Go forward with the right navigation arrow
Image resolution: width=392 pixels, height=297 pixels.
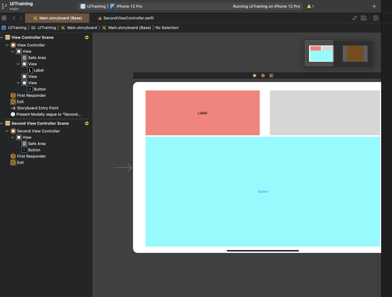point(21,18)
